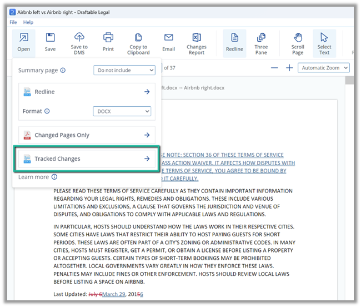This screenshot has height=307, width=361.
Task: Click the 'Format' label in export panel
Action: coord(32,111)
